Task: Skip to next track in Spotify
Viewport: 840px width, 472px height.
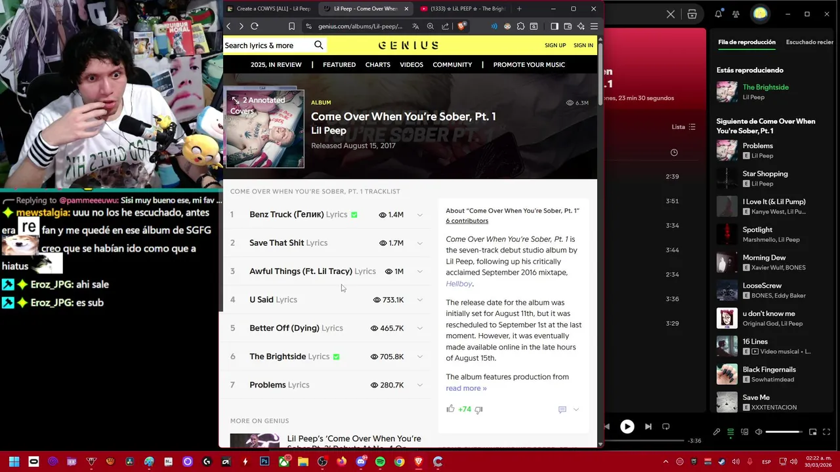Action: coord(648,427)
